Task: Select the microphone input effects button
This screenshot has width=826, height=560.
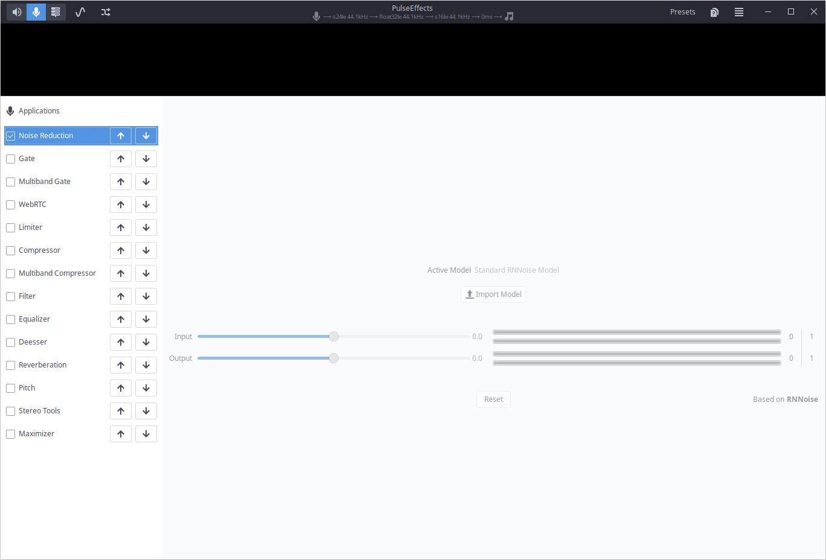Action: click(36, 12)
